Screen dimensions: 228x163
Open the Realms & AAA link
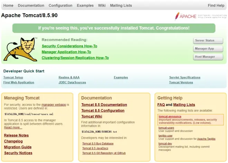click(69, 77)
